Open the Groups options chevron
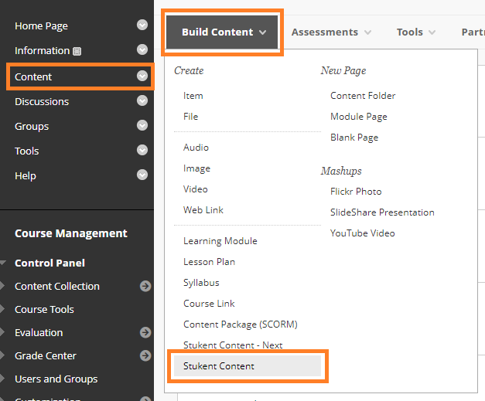The height and width of the screenshot is (401, 485). click(142, 125)
